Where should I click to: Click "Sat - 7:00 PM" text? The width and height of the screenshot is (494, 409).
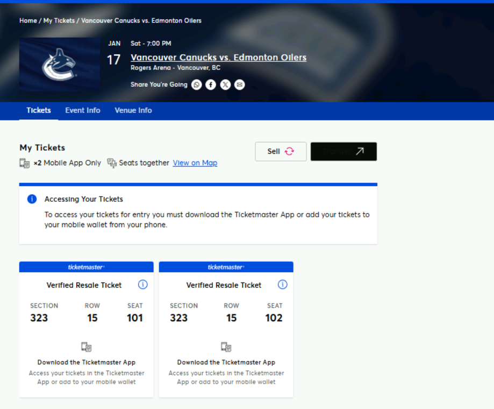(151, 44)
